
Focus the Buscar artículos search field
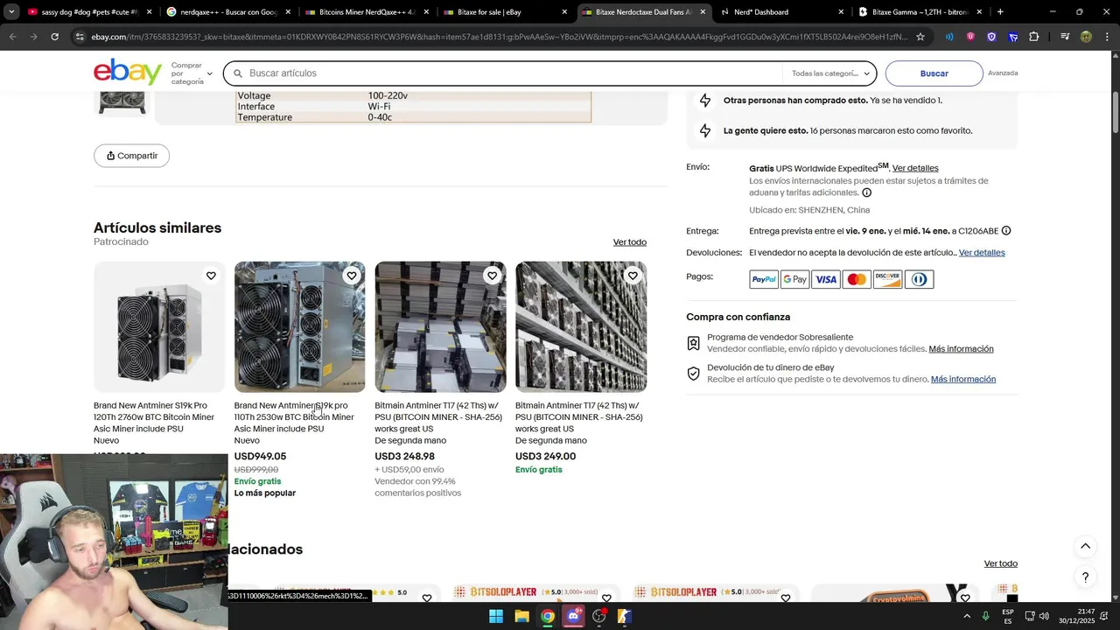coord(503,73)
